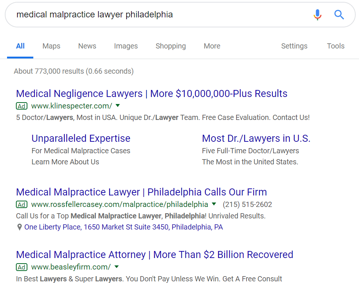Go to the Shopping tab
The height and width of the screenshot is (288, 359).
[171, 46]
